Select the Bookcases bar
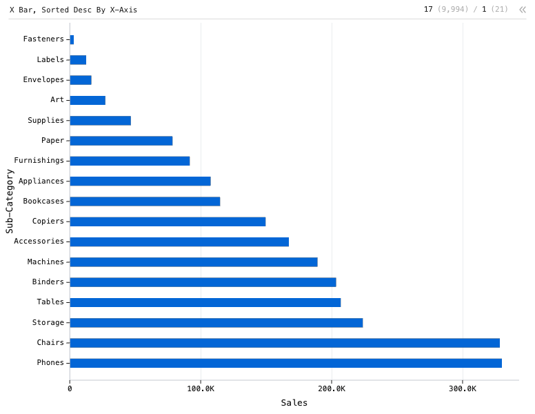 (145, 201)
